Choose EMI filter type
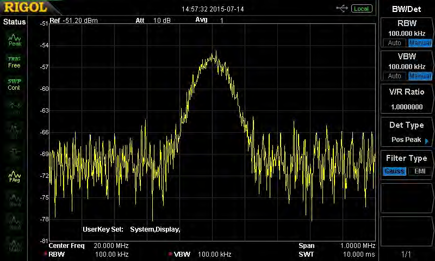Image resolution: width=435 pixels, height=261 pixels. [420, 171]
